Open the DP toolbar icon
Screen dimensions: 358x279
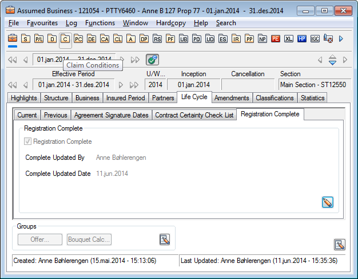(x=144, y=39)
